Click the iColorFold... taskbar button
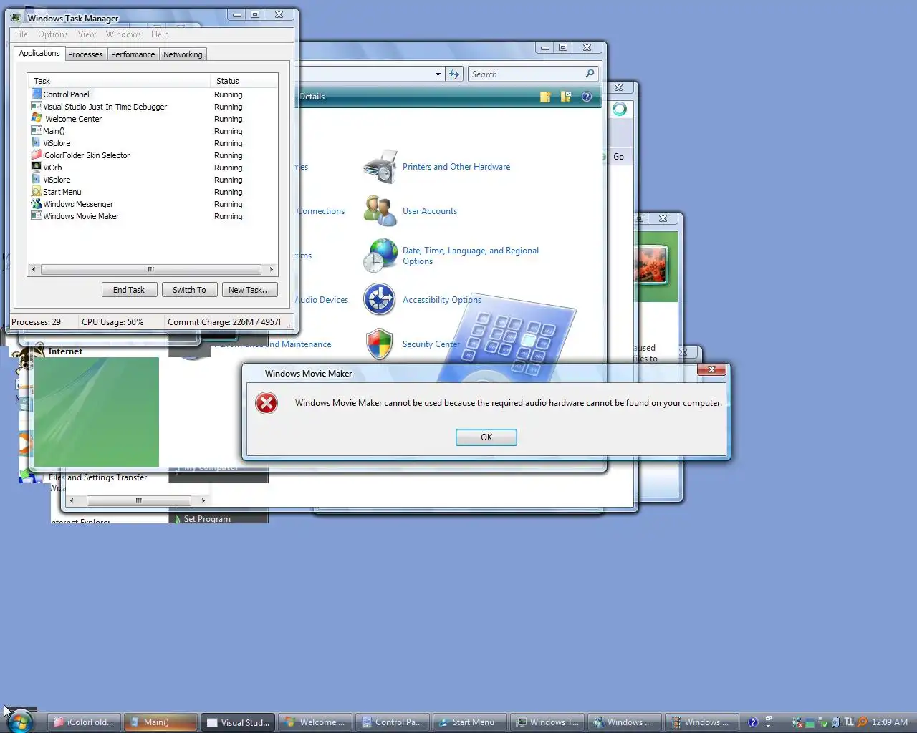The image size is (917, 733). (84, 722)
